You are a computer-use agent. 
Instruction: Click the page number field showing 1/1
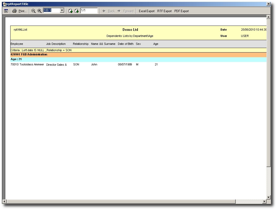[x=89, y=11]
